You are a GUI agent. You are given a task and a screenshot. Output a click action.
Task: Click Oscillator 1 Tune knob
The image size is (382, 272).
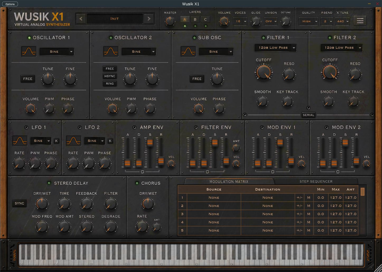(x=48, y=79)
